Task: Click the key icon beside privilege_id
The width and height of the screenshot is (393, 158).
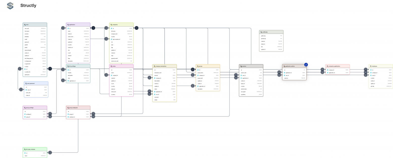Action: coord(25,114)
